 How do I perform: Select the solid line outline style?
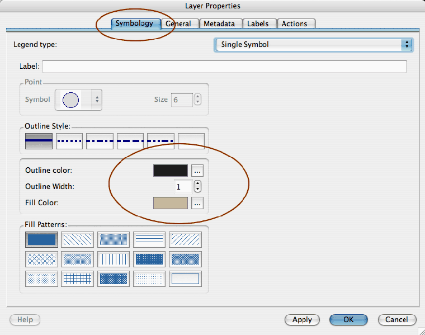(39, 141)
